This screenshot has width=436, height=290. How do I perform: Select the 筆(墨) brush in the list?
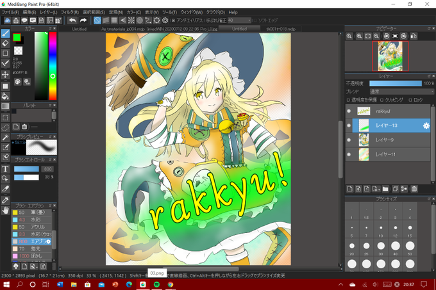click(x=31, y=213)
